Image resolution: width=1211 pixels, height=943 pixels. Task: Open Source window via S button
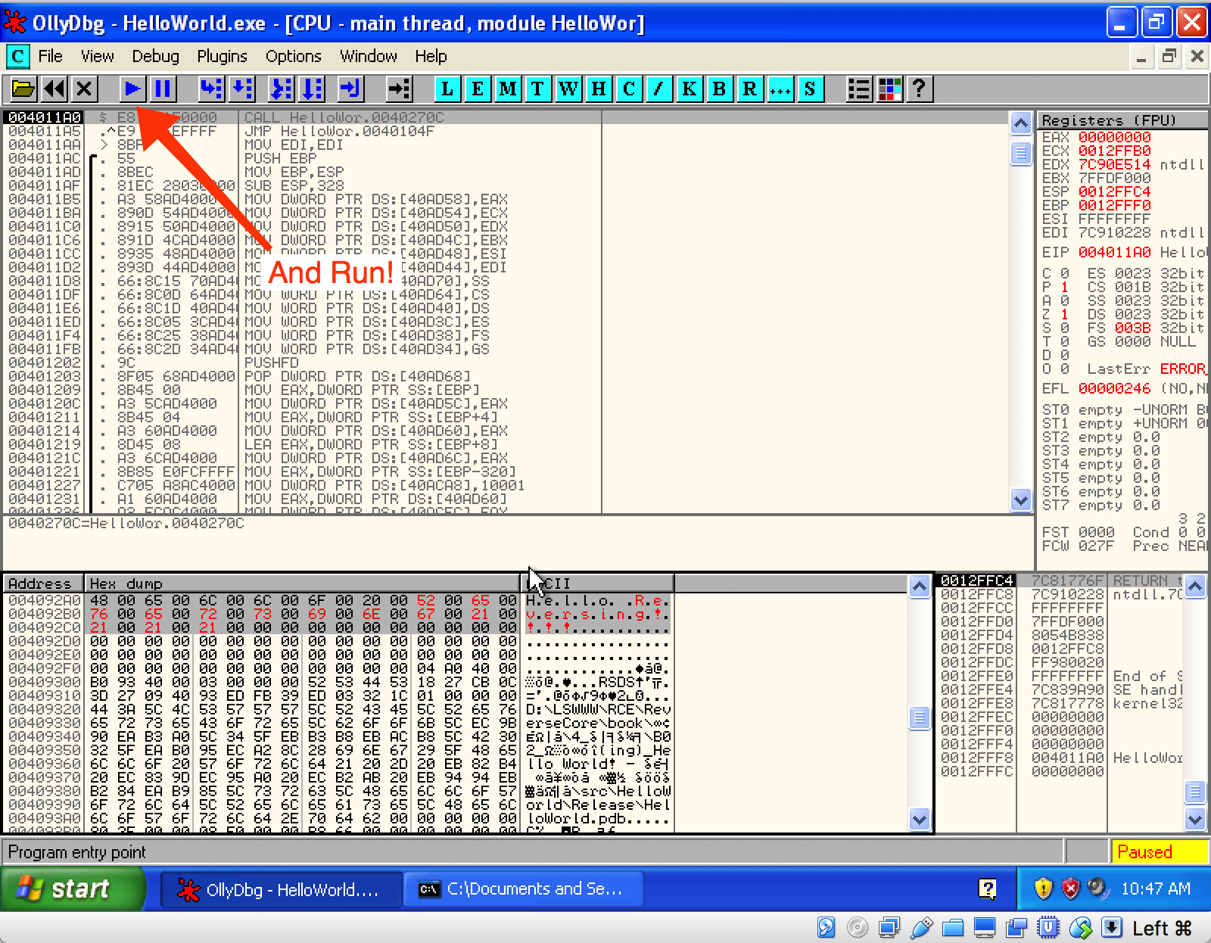point(810,89)
